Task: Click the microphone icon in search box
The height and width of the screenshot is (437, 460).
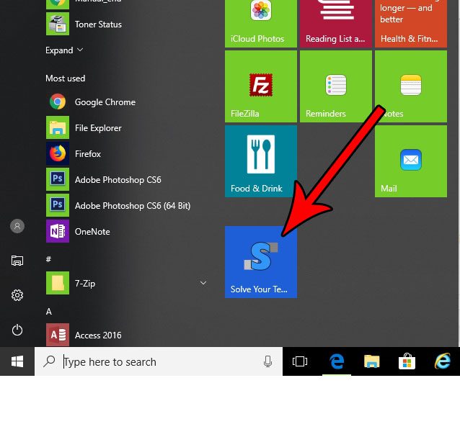Action: click(268, 361)
